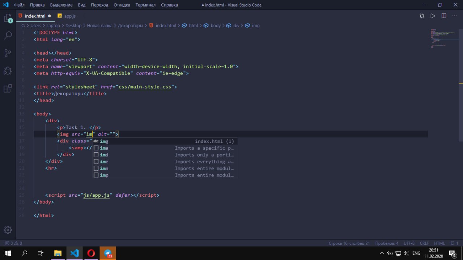
Task: Click the unsaved dot on index.html tab
Action: 49,16
